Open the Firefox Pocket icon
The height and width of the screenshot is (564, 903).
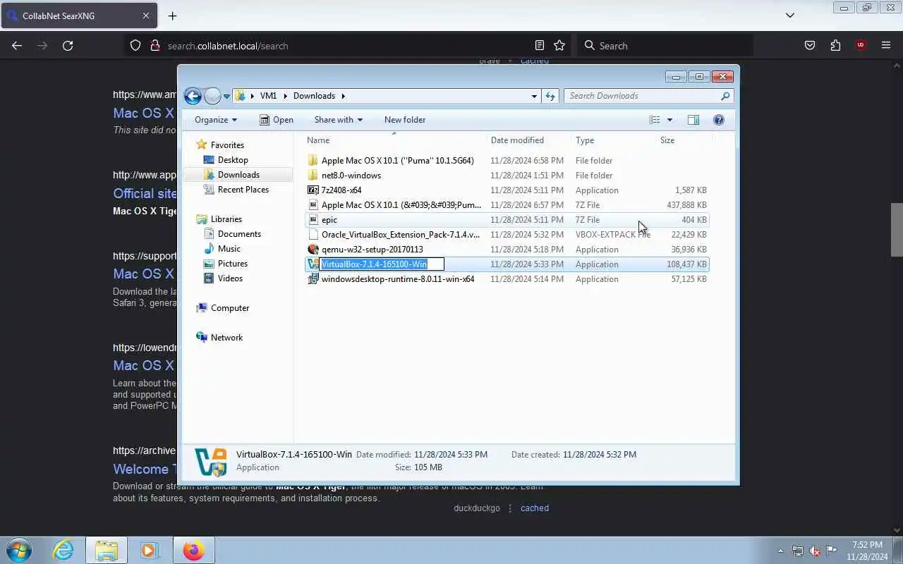click(x=810, y=45)
